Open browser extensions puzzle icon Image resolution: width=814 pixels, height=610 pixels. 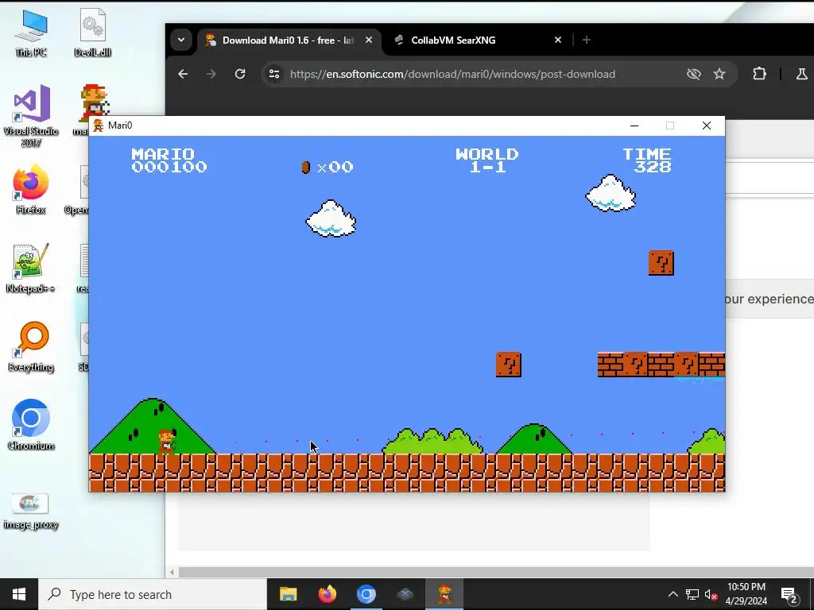coord(759,74)
